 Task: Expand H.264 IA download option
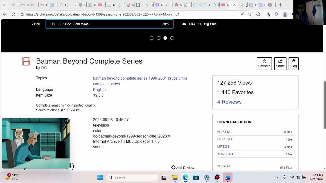pyautogui.click(x=224, y=132)
